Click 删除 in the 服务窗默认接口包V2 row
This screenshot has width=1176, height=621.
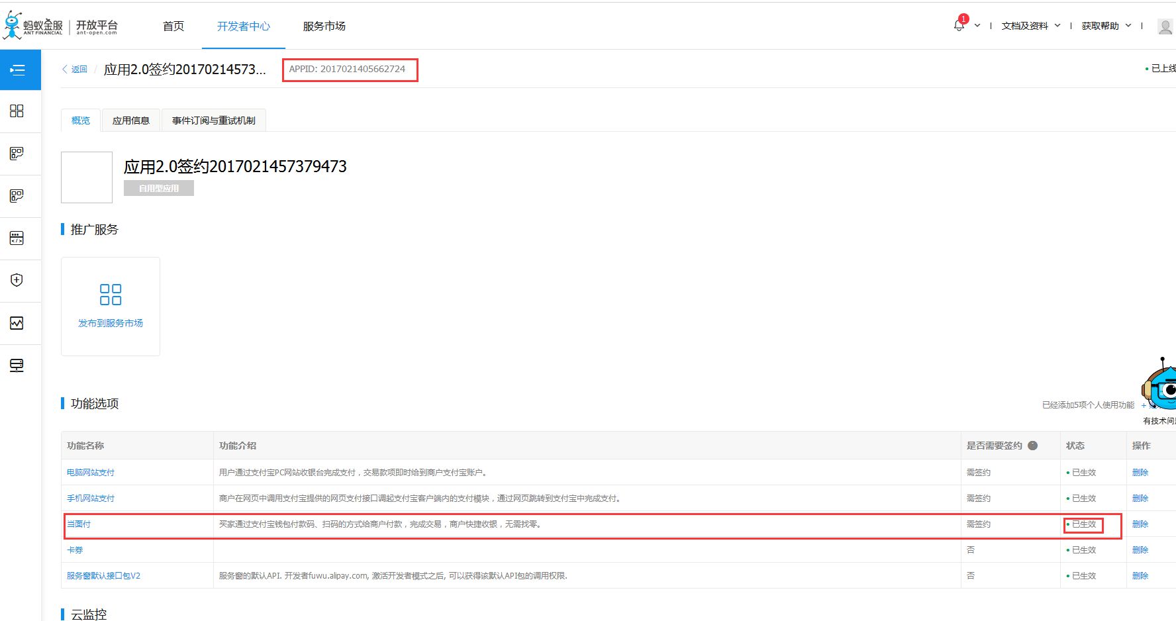pyautogui.click(x=1140, y=576)
